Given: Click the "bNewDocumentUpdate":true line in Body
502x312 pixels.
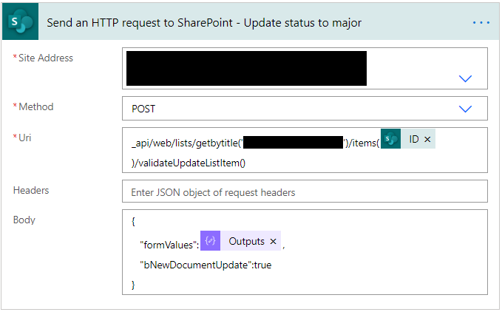Looking at the screenshot, I should [206, 265].
